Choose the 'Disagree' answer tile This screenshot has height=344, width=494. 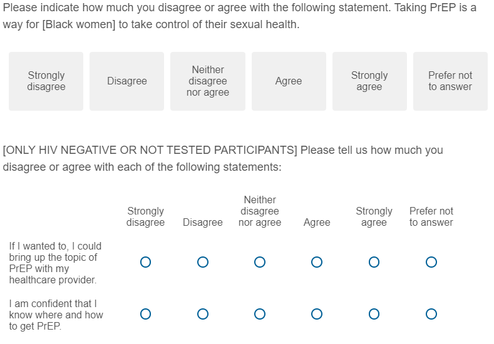coord(126,81)
